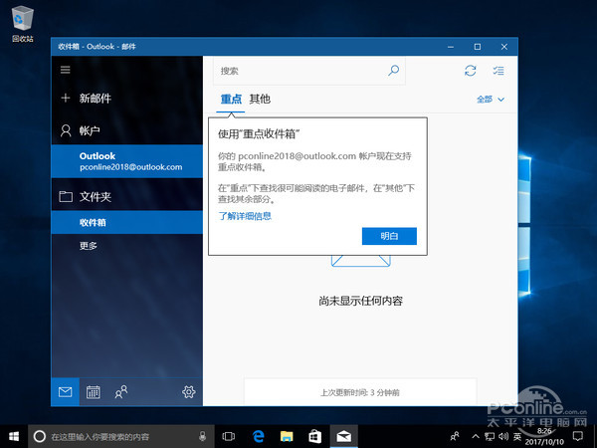Open the taskbar clock and date
This screenshot has height=448, width=597.
coord(544,437)
